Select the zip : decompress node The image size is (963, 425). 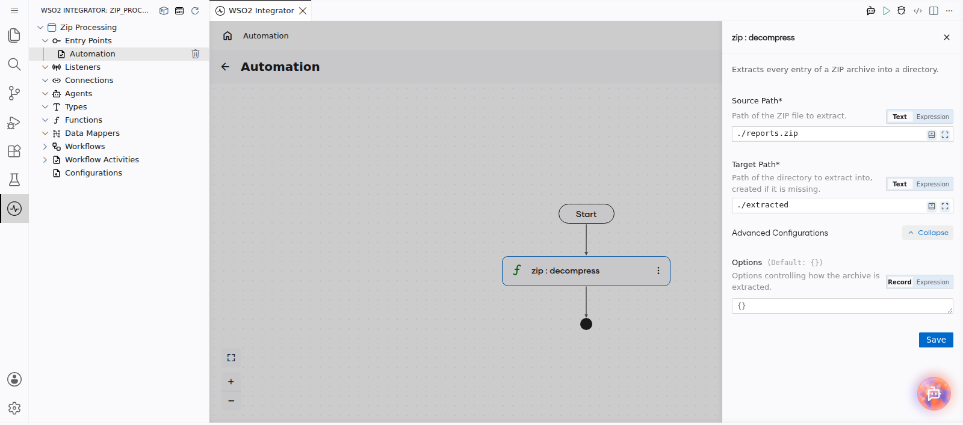point(586,271)
